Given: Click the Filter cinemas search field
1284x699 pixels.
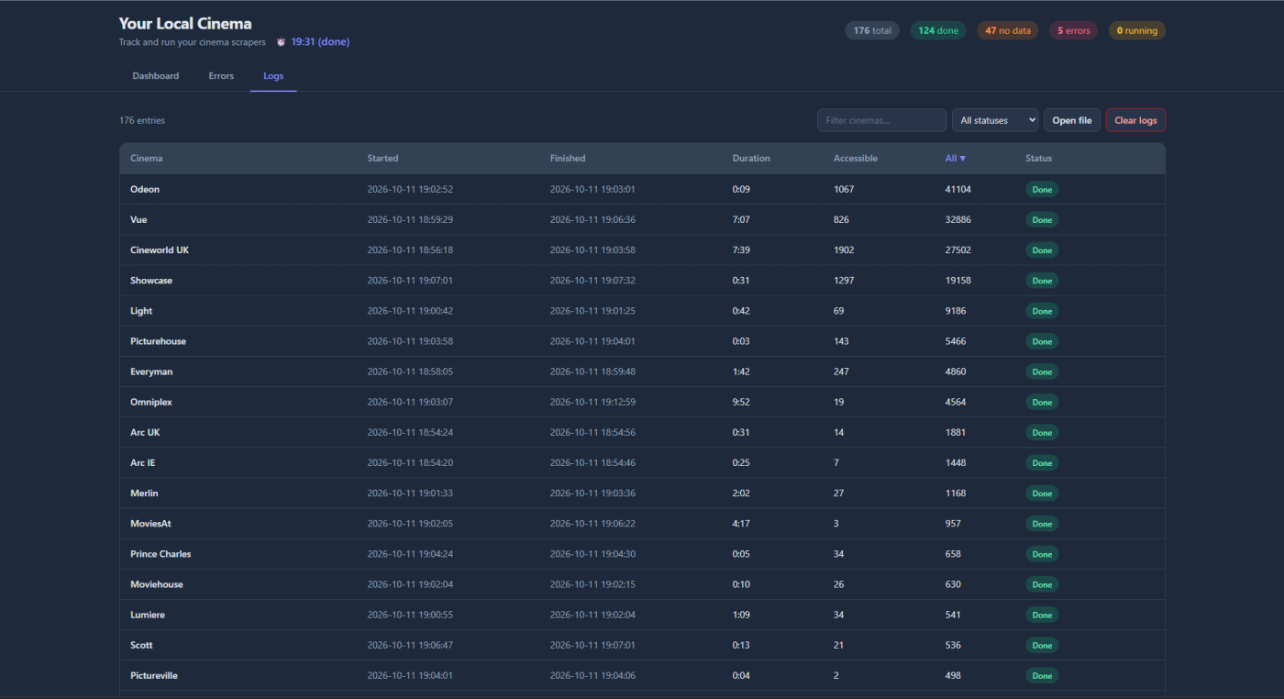Looking at the screenshot, I should 881,120.
